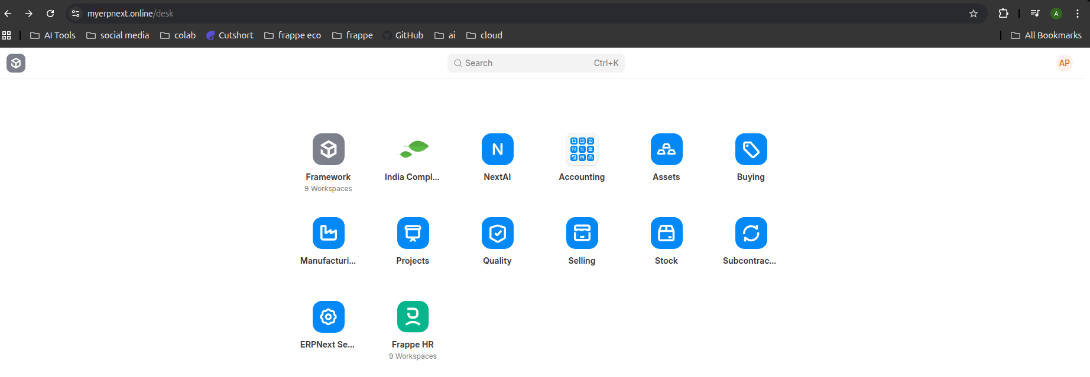1090x377 pixels.
Task: Open the Selling module icon
Action: (x=582, y=233)
